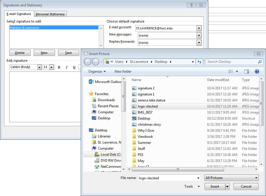Click the Delete signature button

[20, 53]
